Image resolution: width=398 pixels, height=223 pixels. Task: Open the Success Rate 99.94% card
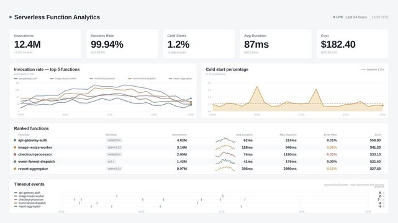point(122,44)
